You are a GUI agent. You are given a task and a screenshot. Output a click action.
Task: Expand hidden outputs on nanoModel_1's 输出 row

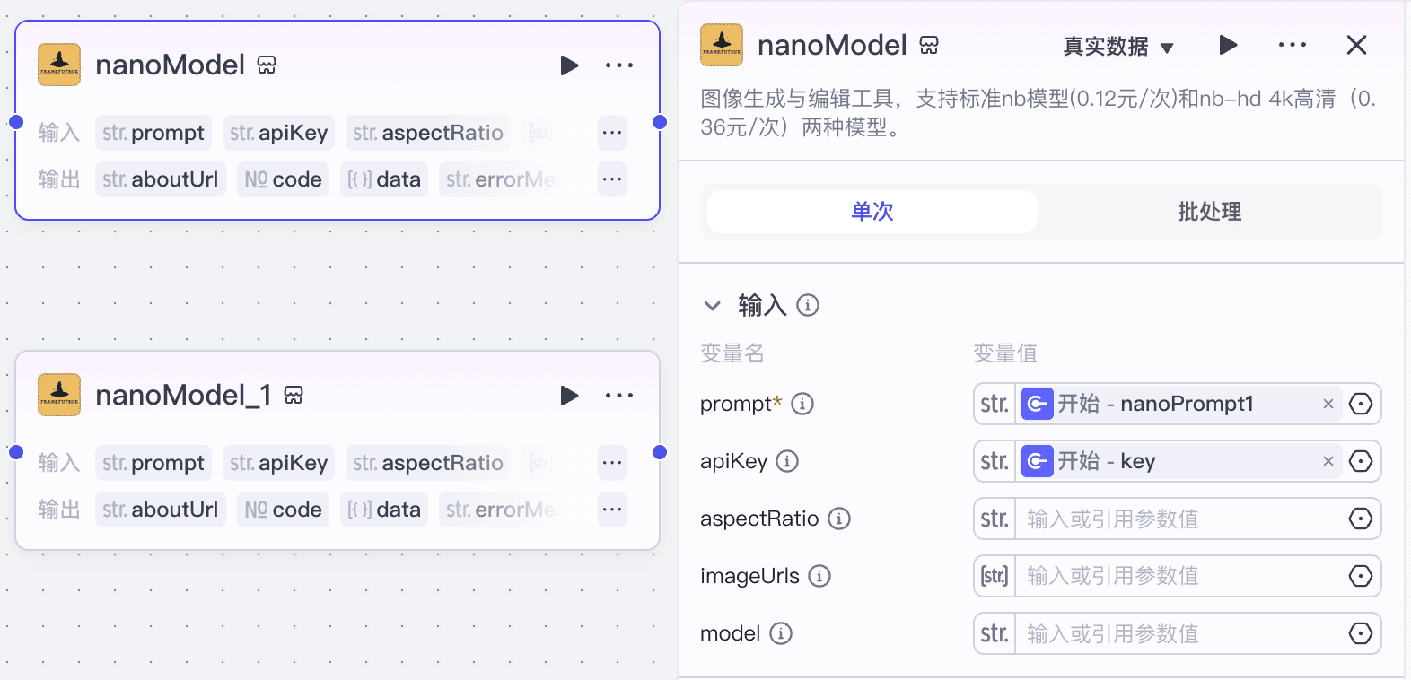pos(611,510)
